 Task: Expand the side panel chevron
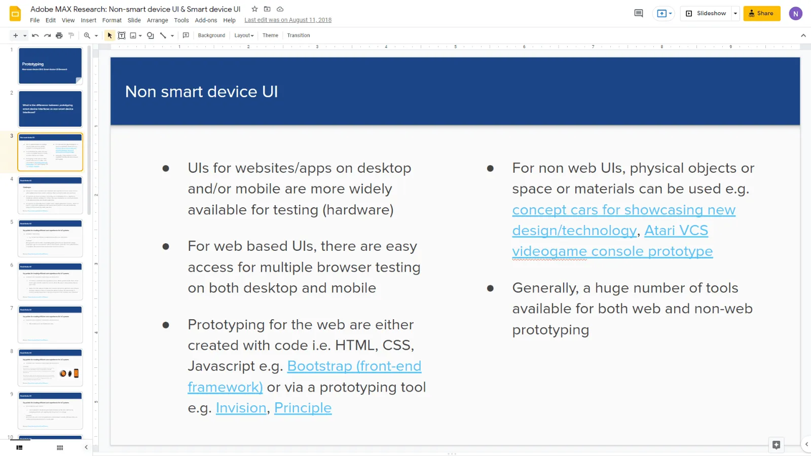click(806, 444)
